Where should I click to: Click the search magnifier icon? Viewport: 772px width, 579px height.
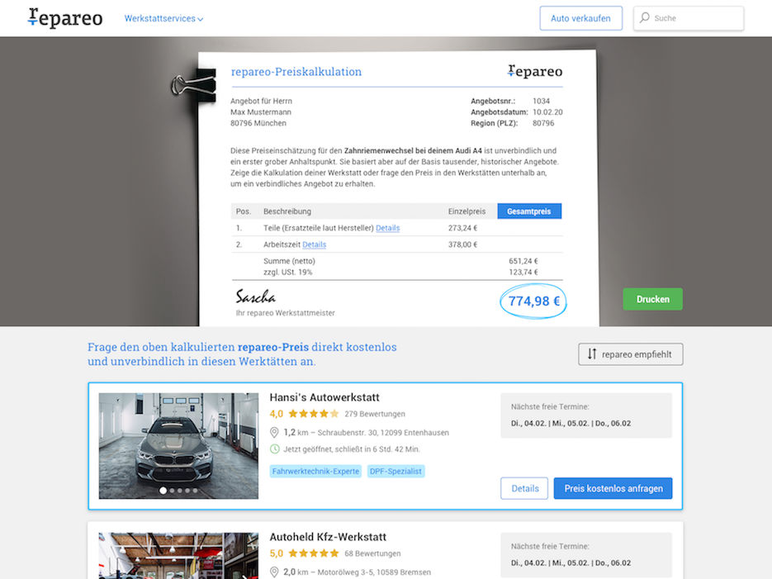645,17
